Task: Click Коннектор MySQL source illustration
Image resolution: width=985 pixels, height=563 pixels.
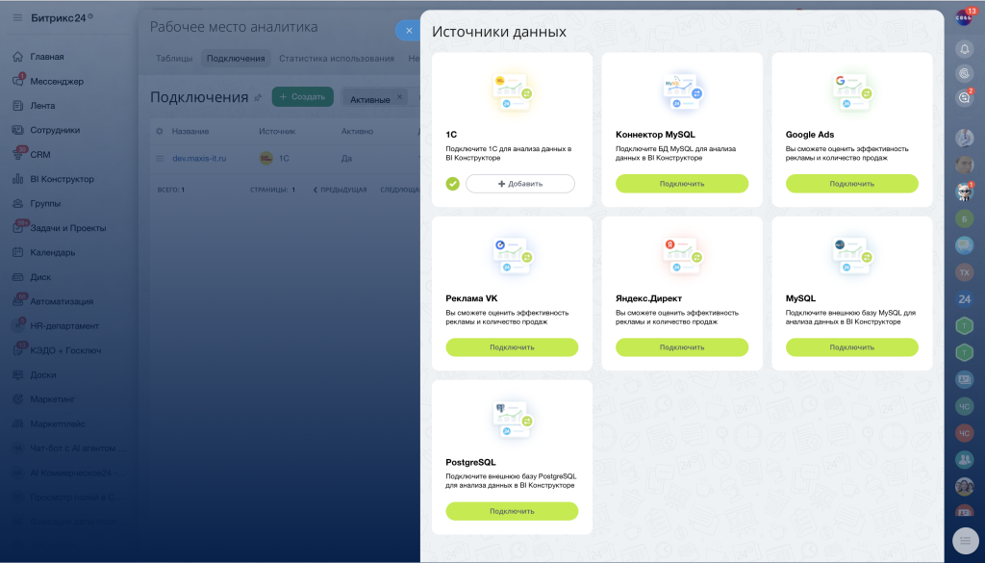Action: click(682, 91)
